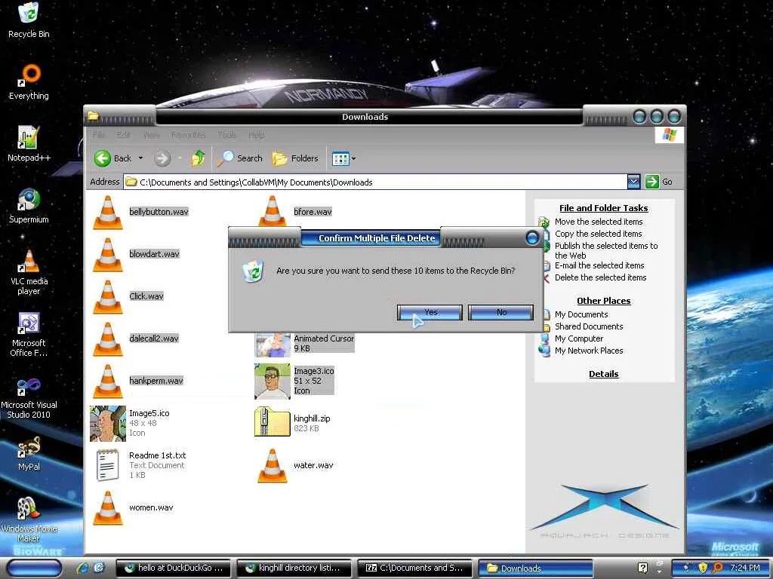The image size is (773, 579).
Task: Open My Documents from Other Places
Action: click(x=581, y=314)
